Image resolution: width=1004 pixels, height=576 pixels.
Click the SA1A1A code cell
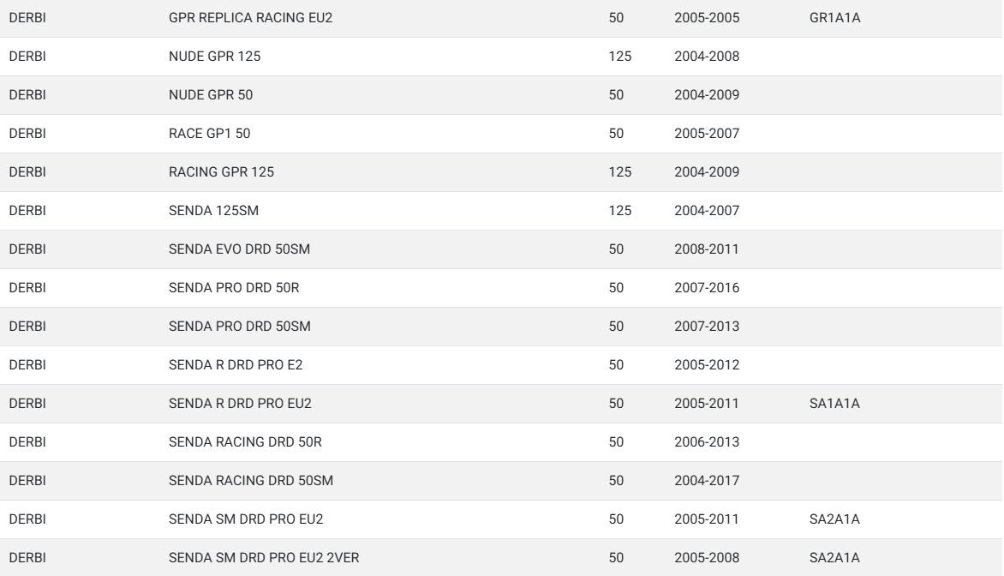pyautogui.click(x=834, y=403)
